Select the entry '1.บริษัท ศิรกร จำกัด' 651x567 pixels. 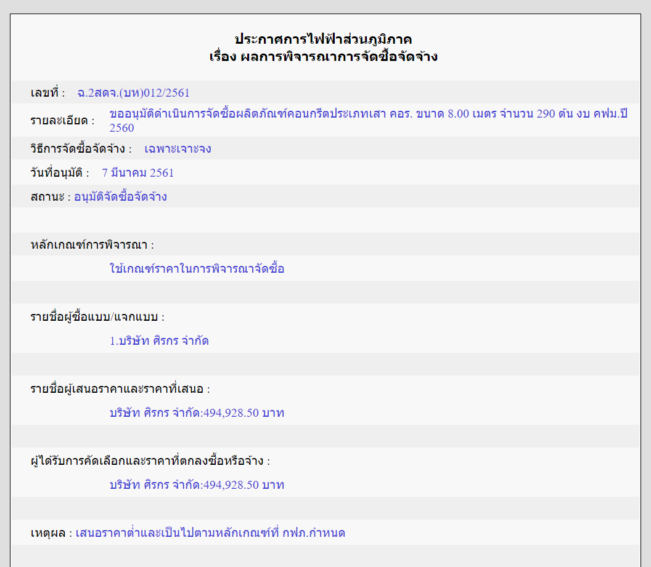pyautogui.click(x=159, y=340)
